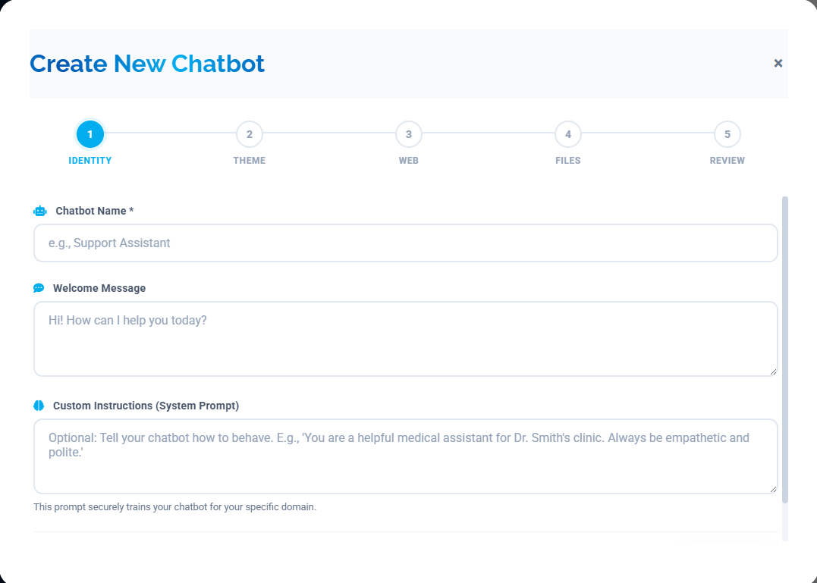Click the robot icon beside Chatbot Name
Screen dimensions: 817x583
pyautogui.click(x=40, y=211)
